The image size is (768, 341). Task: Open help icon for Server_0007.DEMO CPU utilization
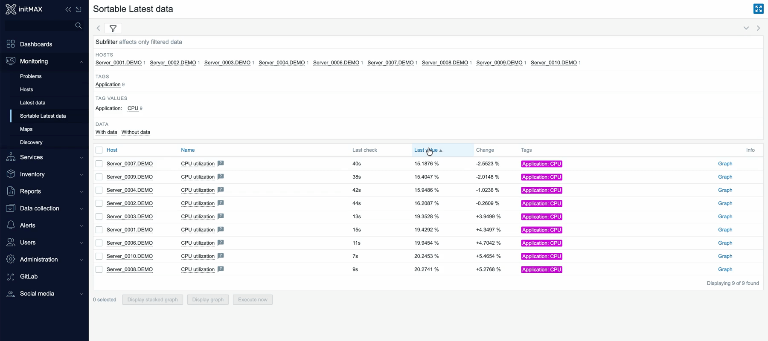(x=221, y=163)
